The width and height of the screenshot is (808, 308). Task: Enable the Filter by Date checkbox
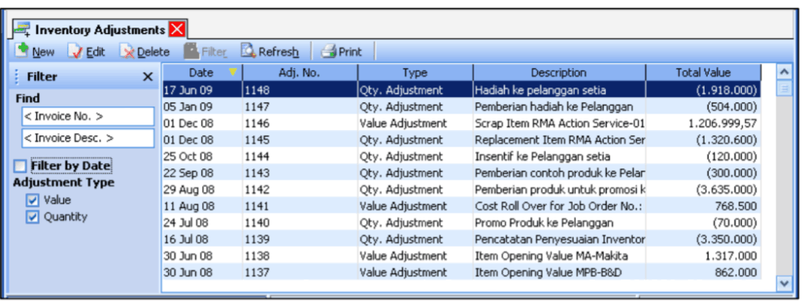[x=20, y=166]
